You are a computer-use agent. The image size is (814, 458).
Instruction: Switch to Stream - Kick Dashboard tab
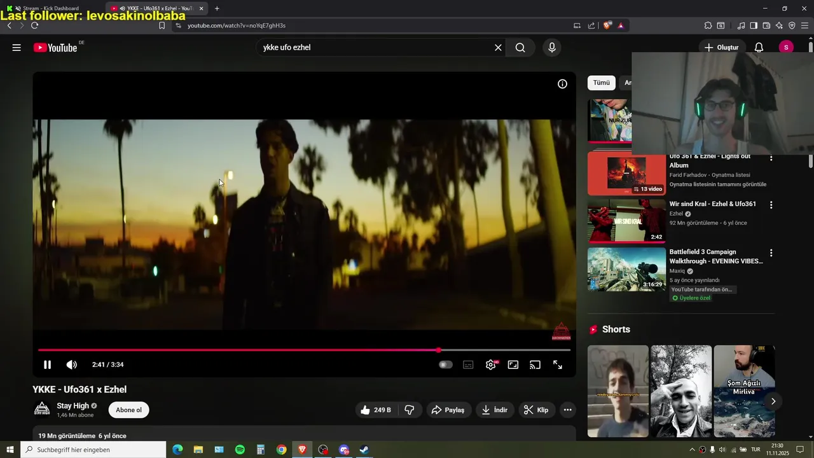[51, 8]
